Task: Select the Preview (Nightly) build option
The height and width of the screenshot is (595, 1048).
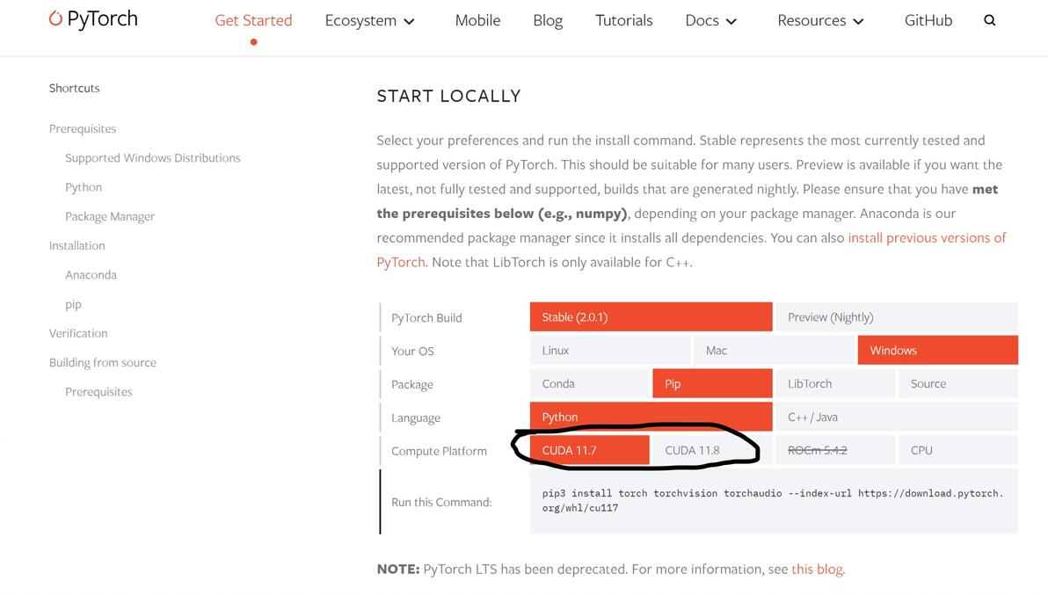Action: point(895,317)
